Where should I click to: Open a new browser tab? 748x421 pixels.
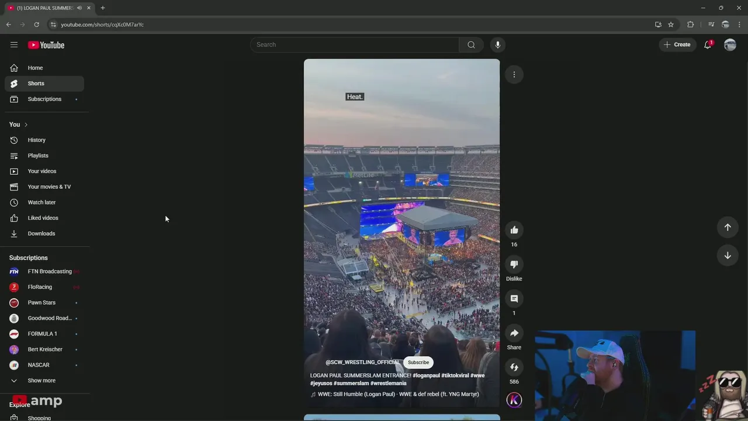(x=102, y=8)
